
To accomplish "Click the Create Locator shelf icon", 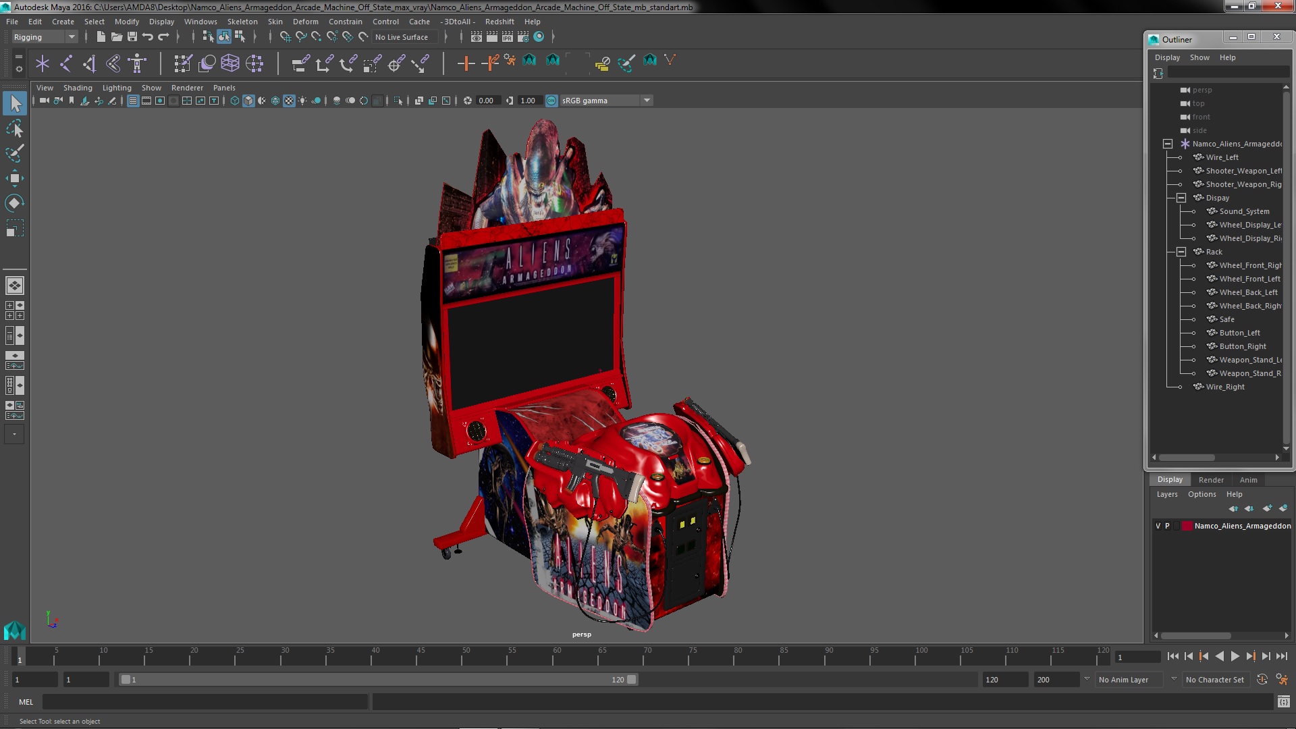I will 43,63.
